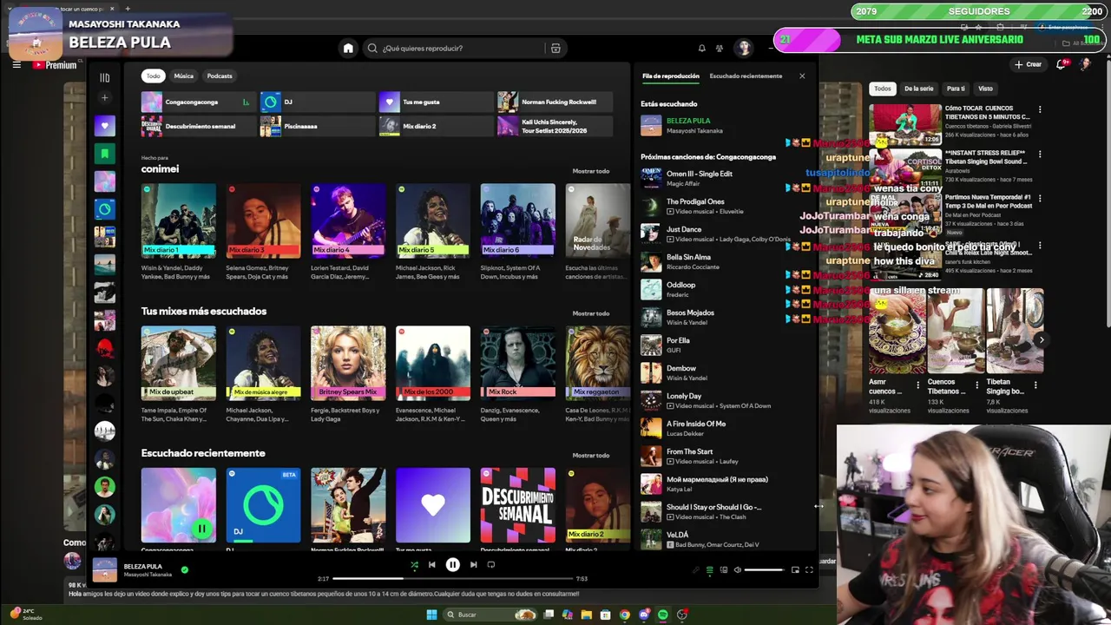Mute Spotify volume speaker icon
Viewport: 1111px width, 625px height.
(737, 570)
